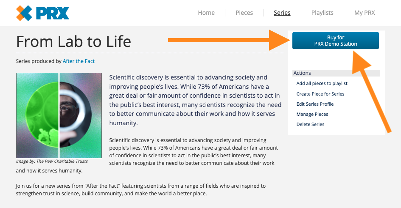The height and width of the screenshot is (208, 401).
Task: Go to the Pieces tab
Action: (244, 13)
